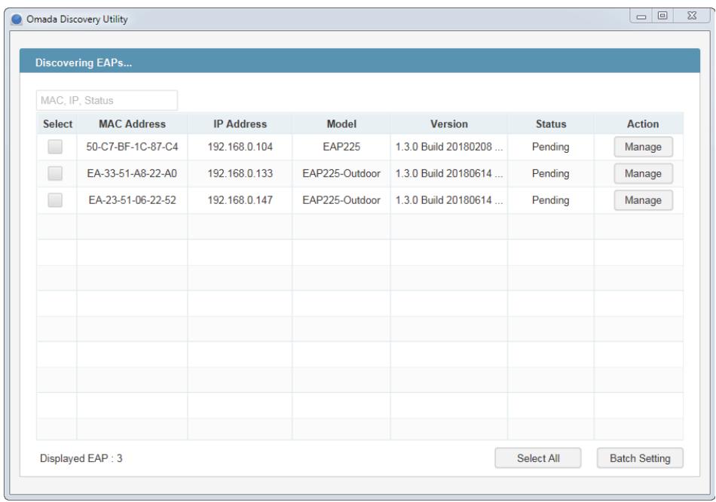Minimize the Omada Discovery Utility window
This screenshot has width=716, height=502.
[641, 16]
